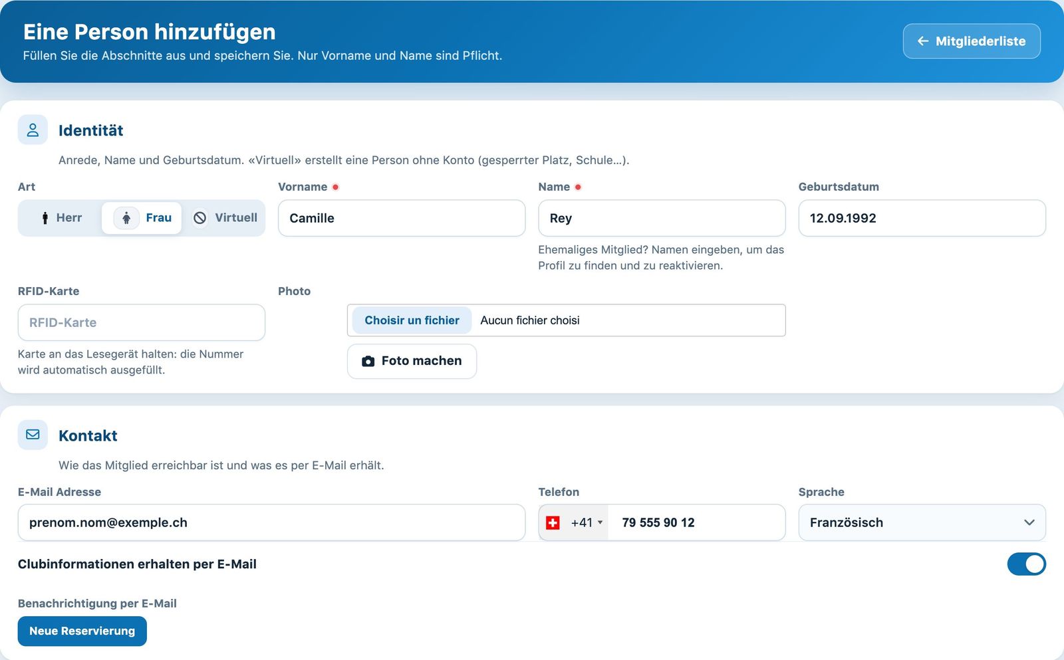Click the chevron in Sprache field

pos(1029,522)
